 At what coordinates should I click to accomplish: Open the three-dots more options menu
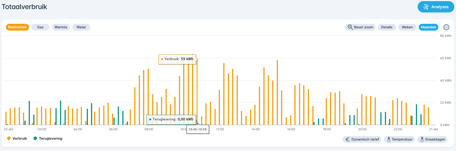tap(446, 27)
